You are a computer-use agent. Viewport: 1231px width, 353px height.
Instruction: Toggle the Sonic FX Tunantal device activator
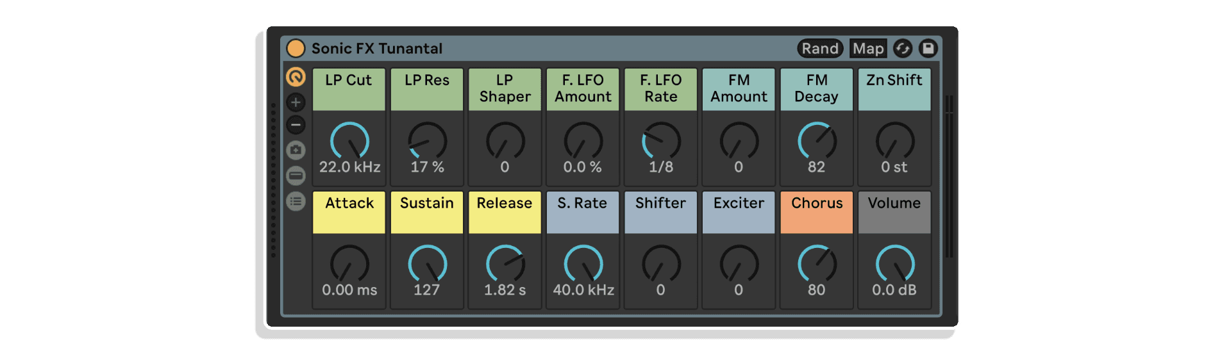pos(296,48)
